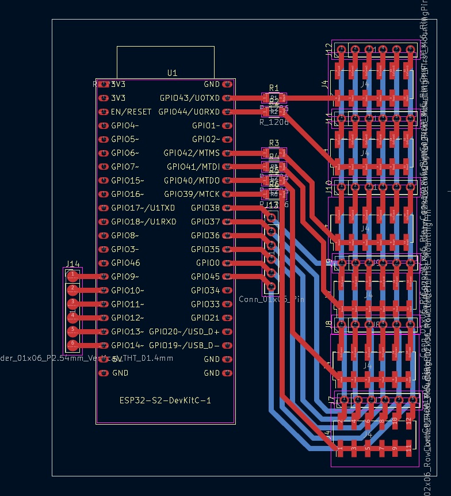The image size is (451, 496).
Task: Click the GPIO11~ pin label
Action: pos(128,304)
